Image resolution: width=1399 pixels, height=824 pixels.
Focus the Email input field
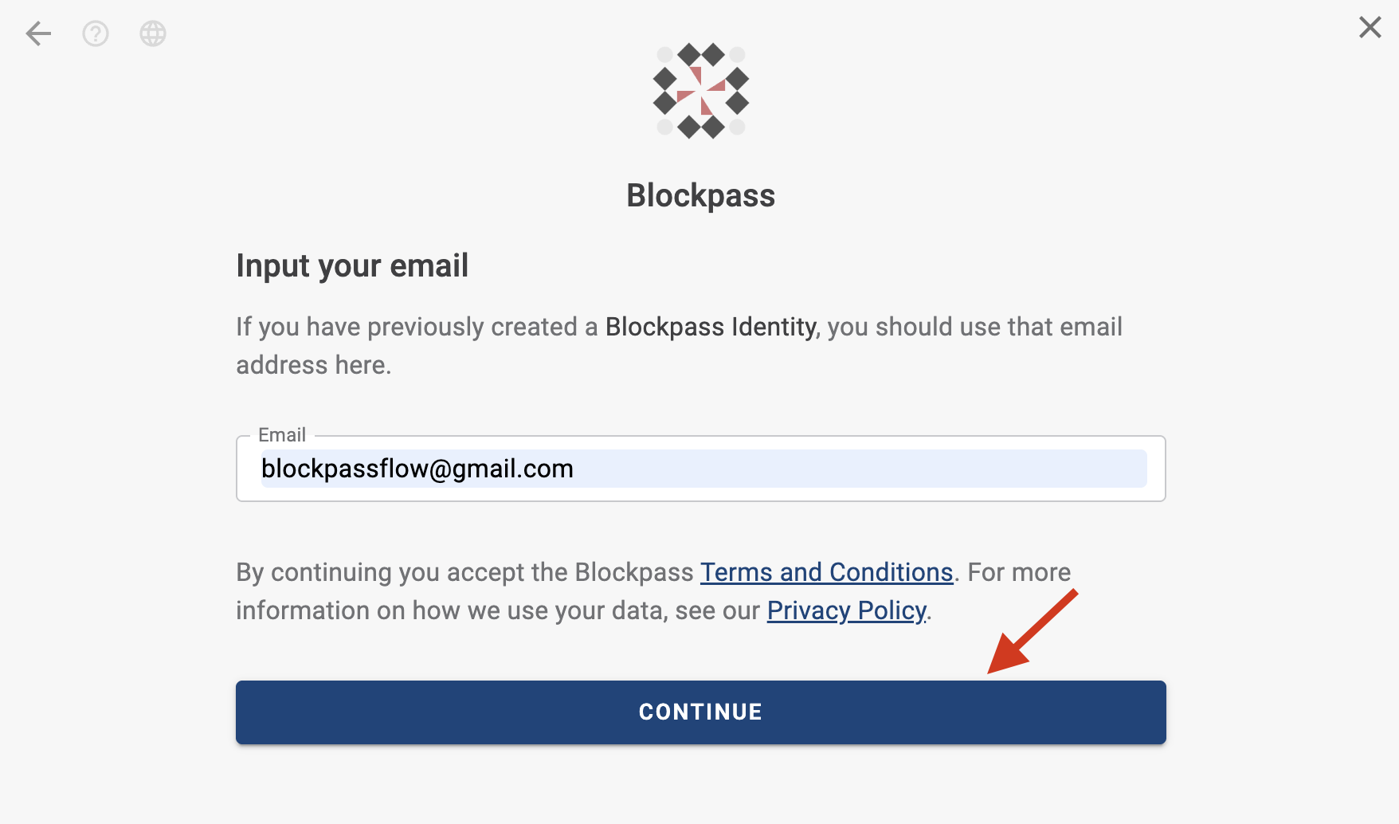coord(701,469)
